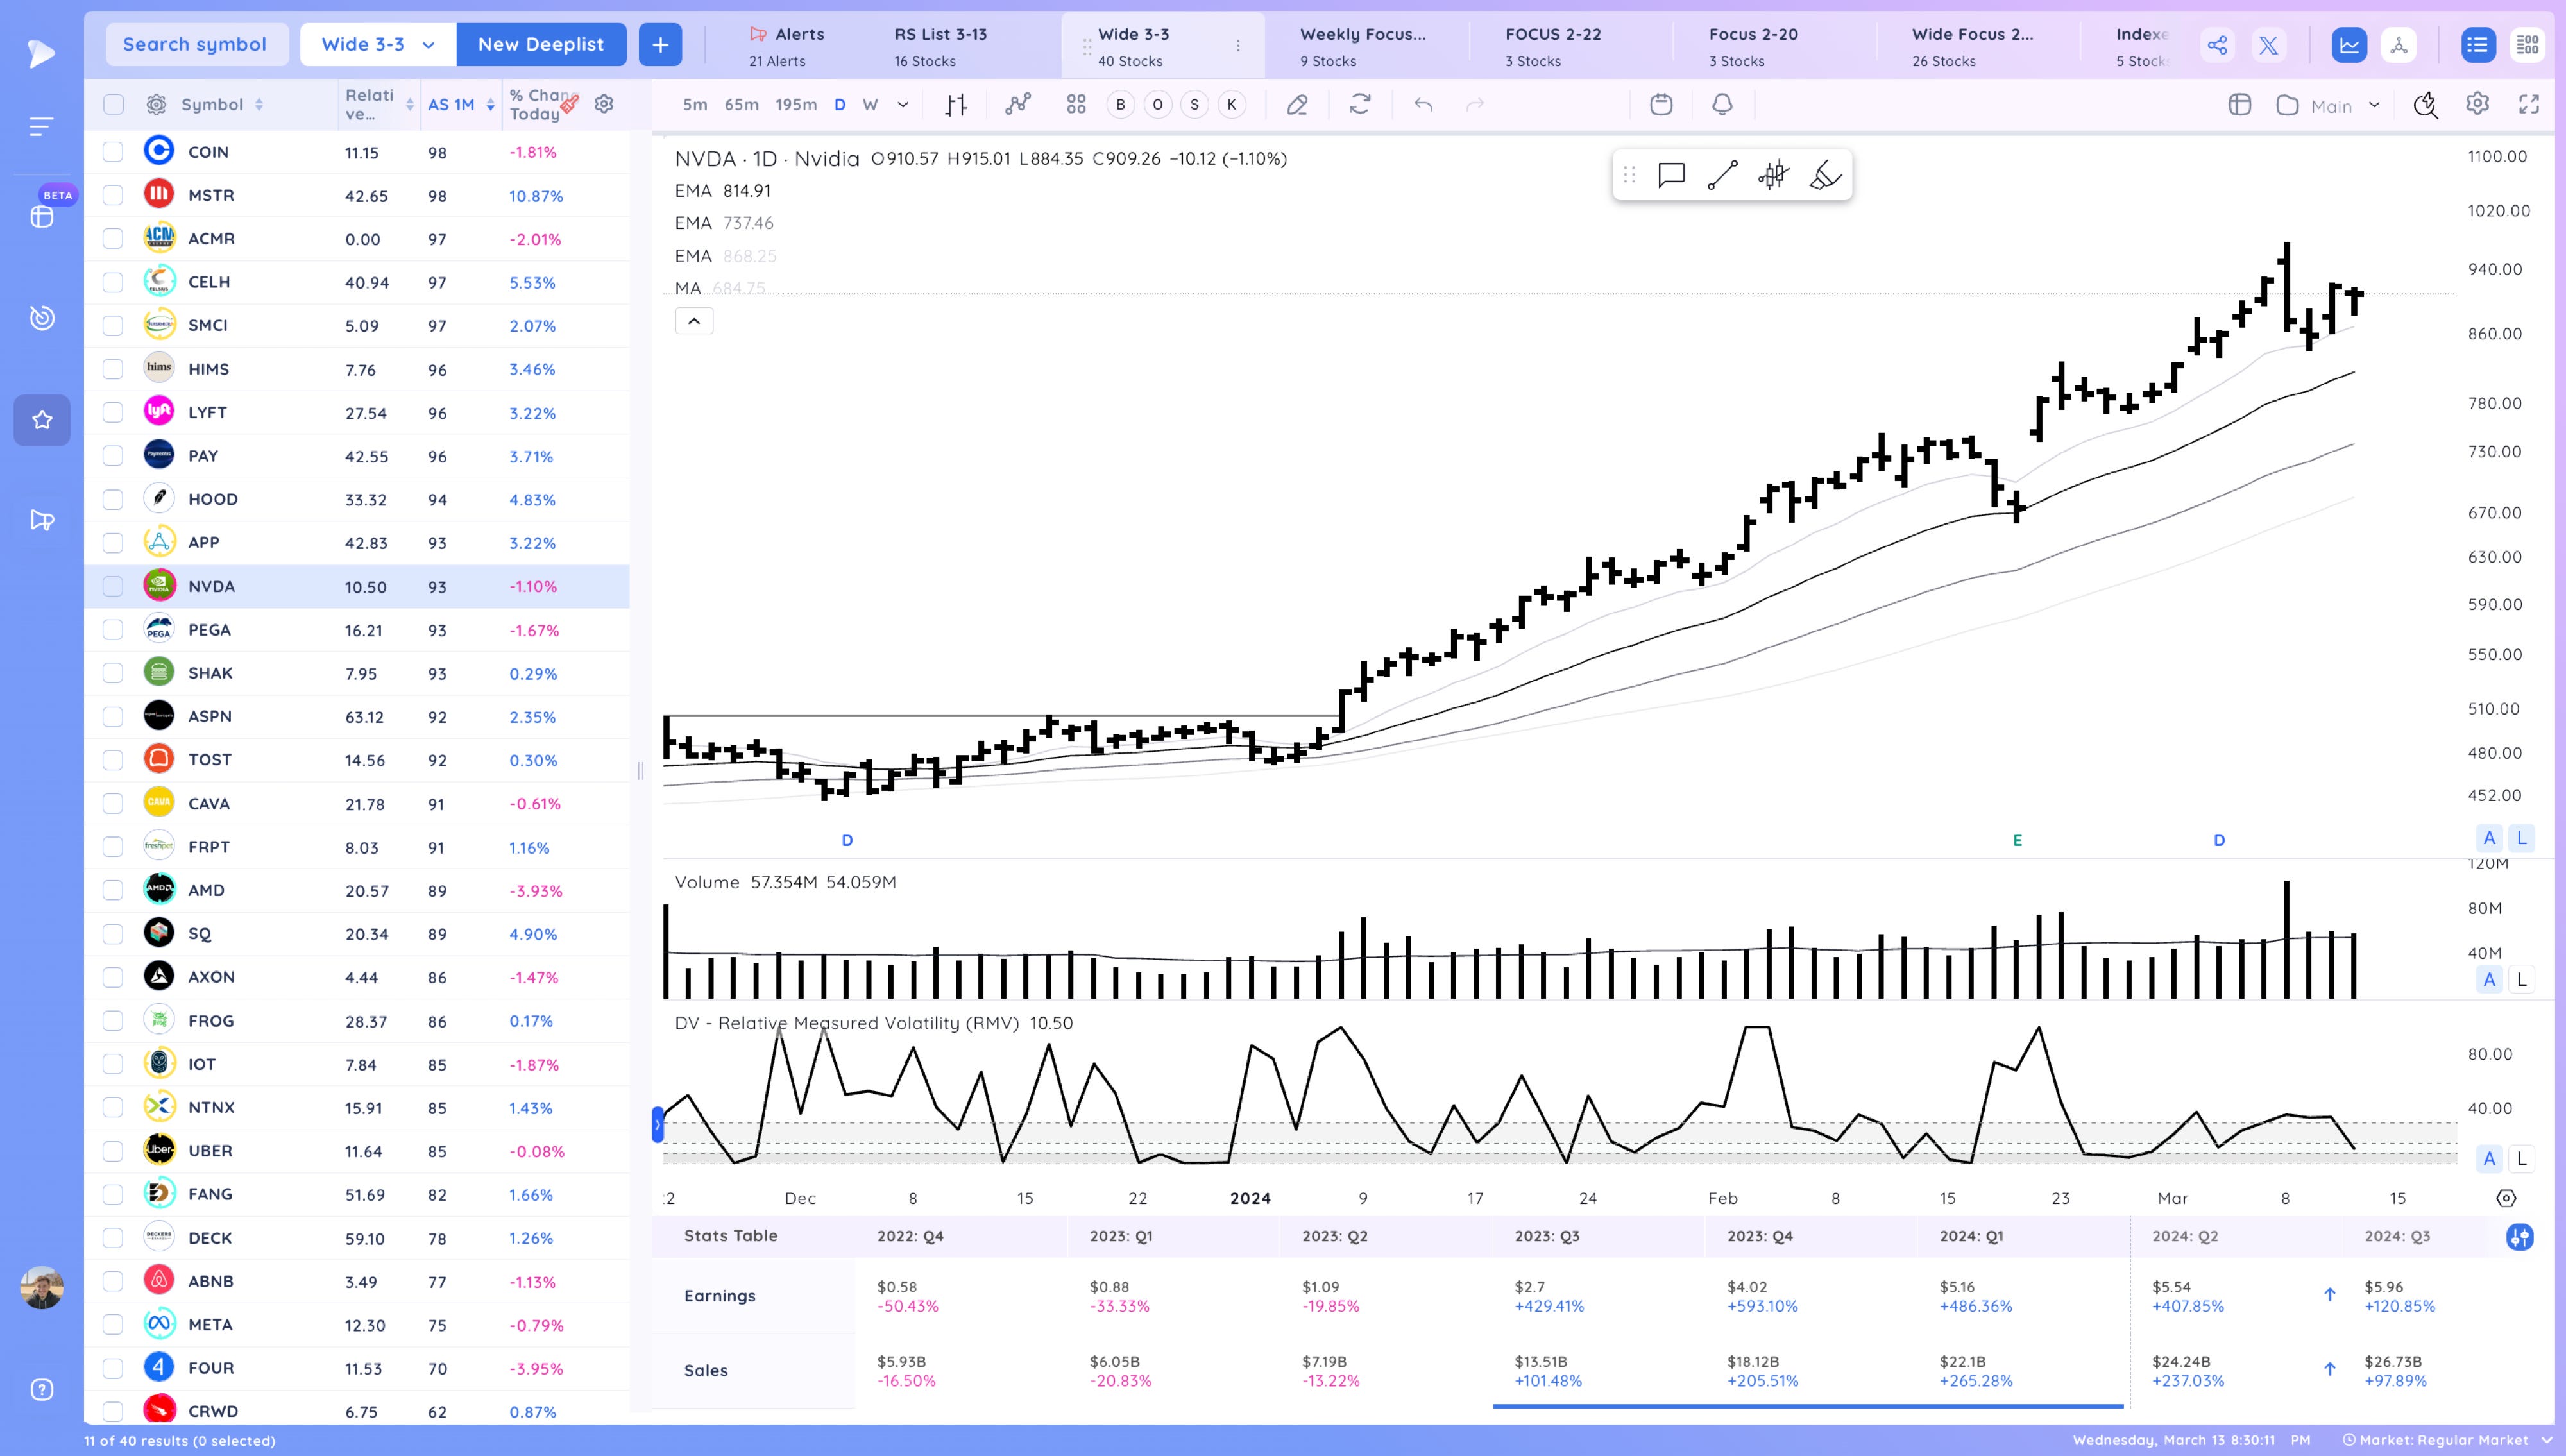Screen dimensions: 2566x1456
Task: Open the indicators icon in chart toolbar
Action: click(1018, 105)
